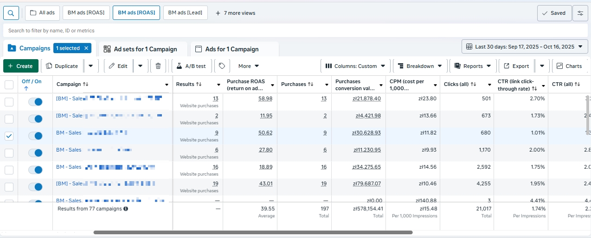Open the Charts panel
591x238 pixels.
click(x=569, y=66)
